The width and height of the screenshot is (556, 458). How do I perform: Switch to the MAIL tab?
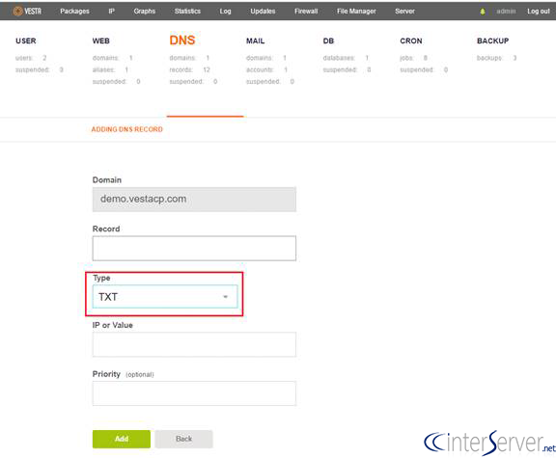coord(255,40)
